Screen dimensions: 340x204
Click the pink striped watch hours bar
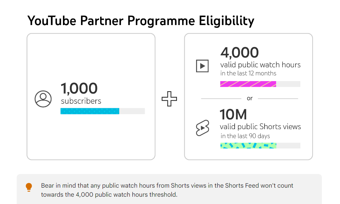tap(248, 84)
